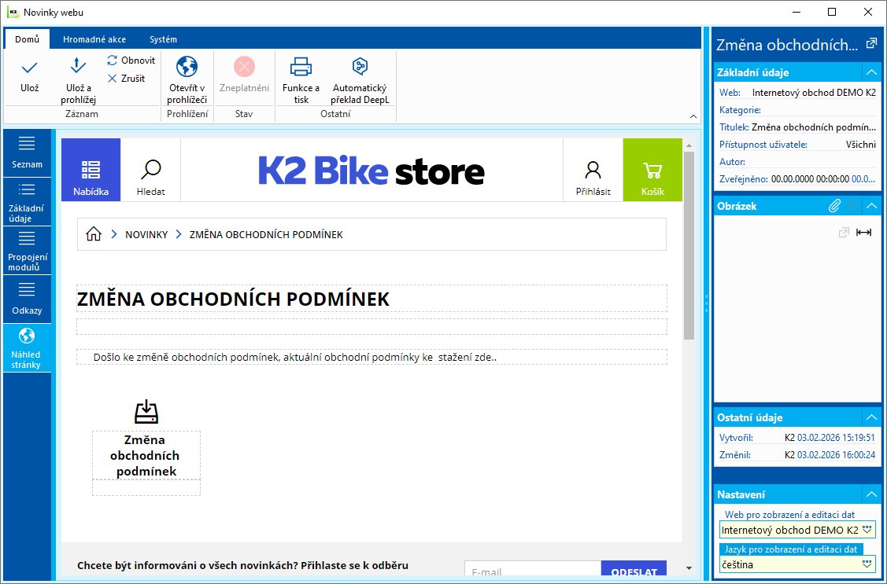Click ZMĚNA OBCHODNÍCH PODMÍNEK breadcrumb
This screenshot has height=584, width=887.
[266, 234]
